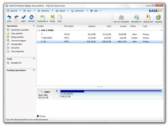Click the General menu icon
This screenshot has height=126, width=168.
click(8, 11)
